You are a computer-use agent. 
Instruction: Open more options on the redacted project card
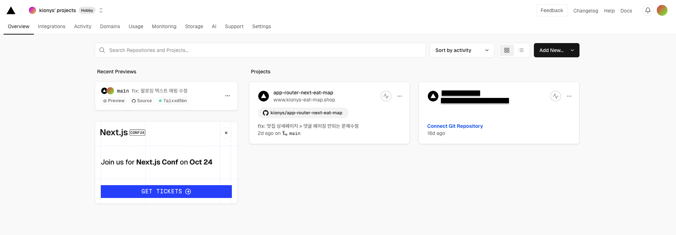point(569,96)
